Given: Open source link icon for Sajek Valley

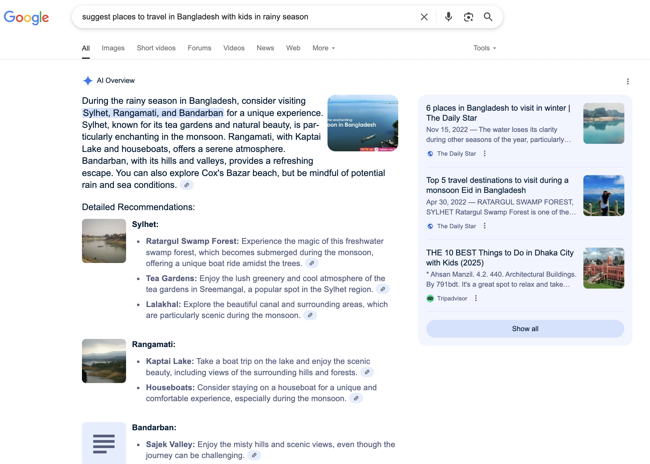Looking at the screenshot, I should [x=254, y=455].
